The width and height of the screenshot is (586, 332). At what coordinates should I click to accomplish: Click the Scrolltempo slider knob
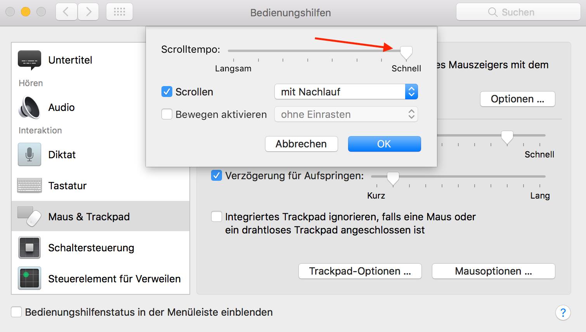point(406,52)
